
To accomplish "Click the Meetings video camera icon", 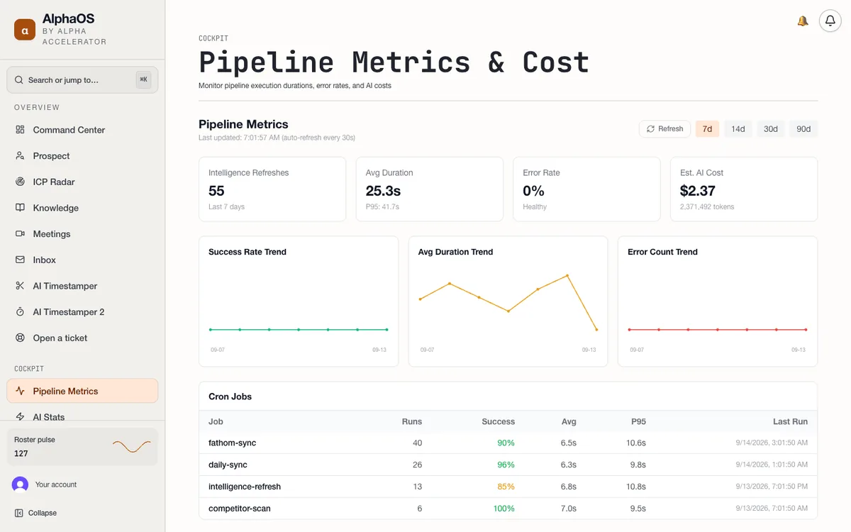I will click(20, 234).
